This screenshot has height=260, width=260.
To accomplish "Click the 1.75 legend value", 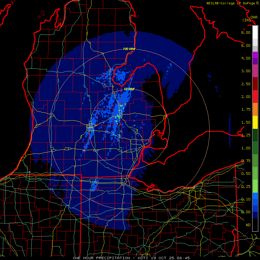I will (246, 109).
